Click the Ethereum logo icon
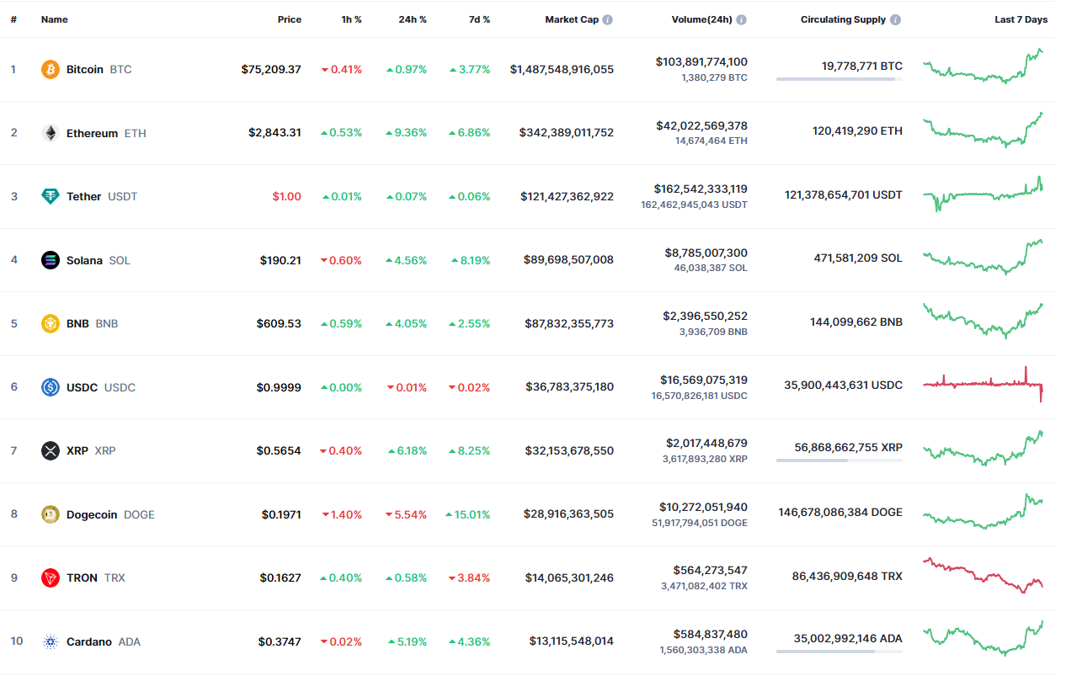 tap(51, 133)
